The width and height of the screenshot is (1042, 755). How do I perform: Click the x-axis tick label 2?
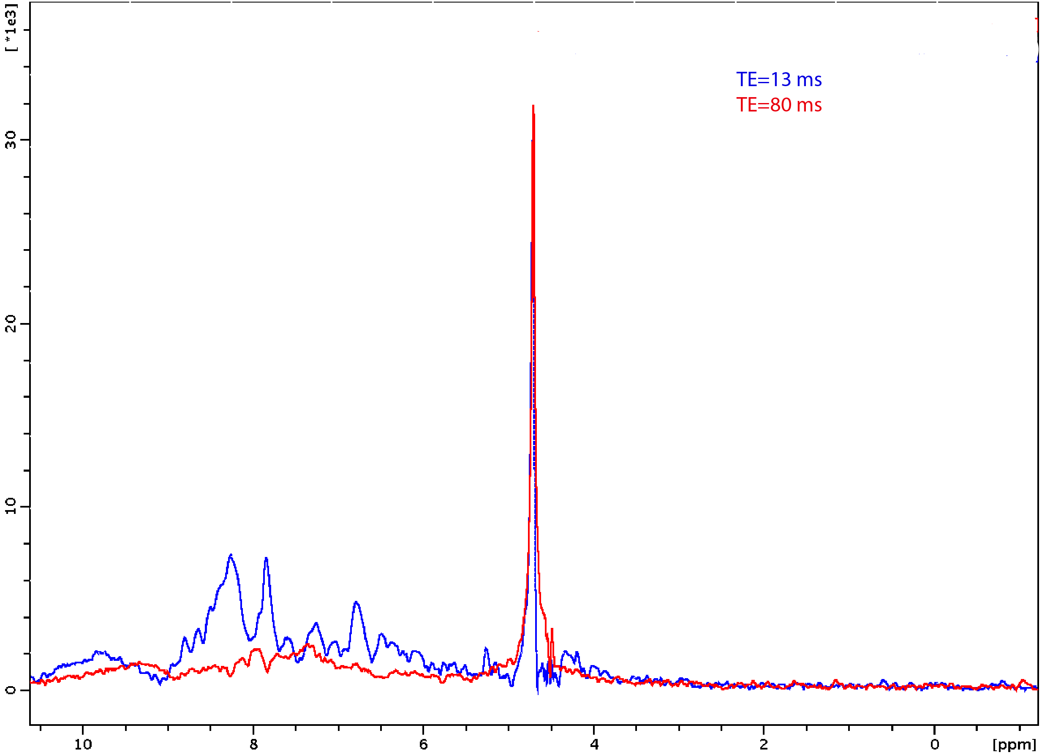pos(764,745)
